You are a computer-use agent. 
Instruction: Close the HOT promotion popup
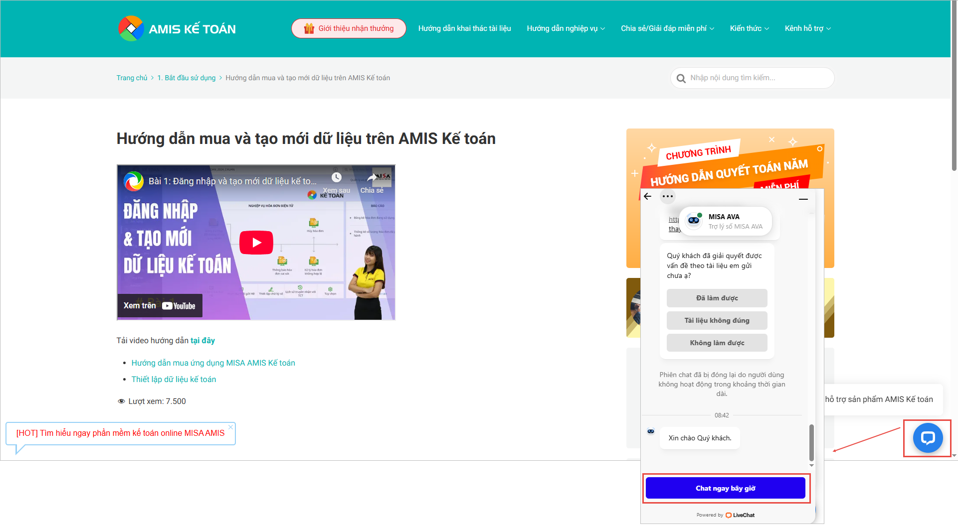tap(230, 427)
